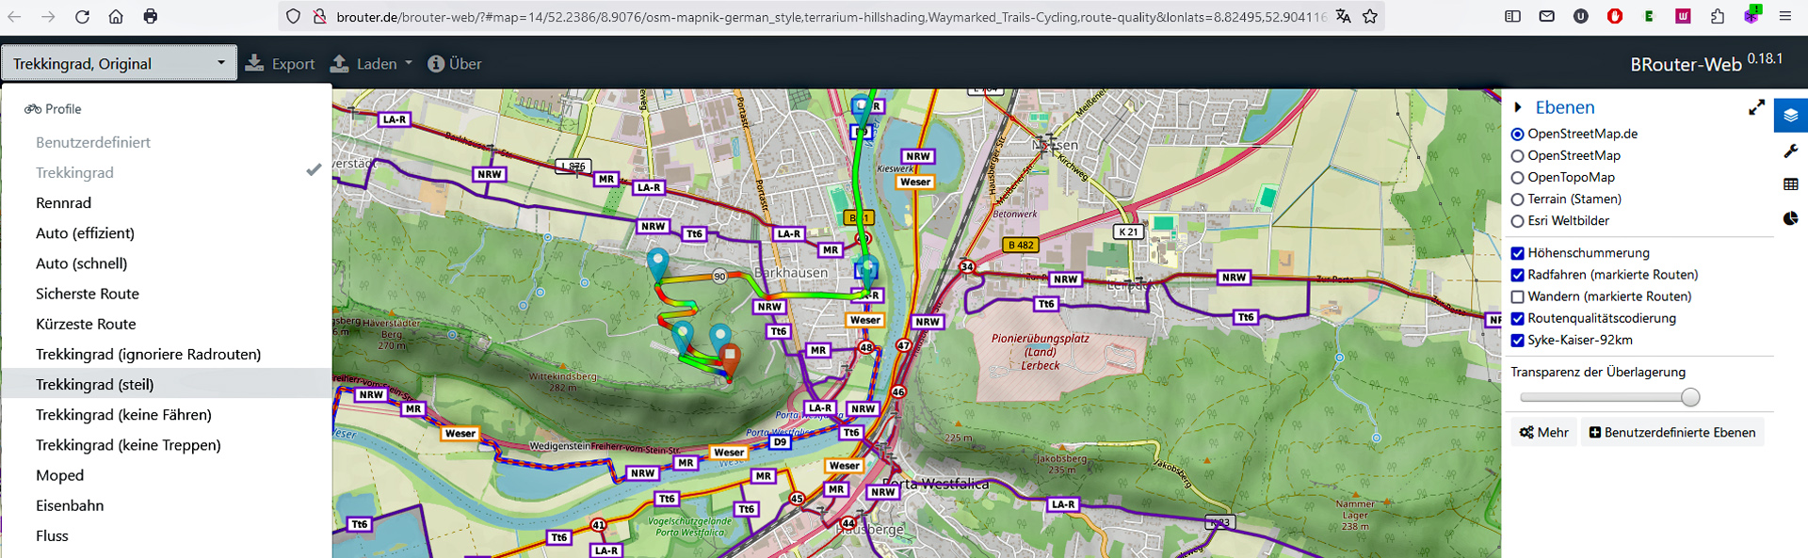Open the Trekkingrad, Original profile dropdown
1808x558 pixels.
[x=119, y=63]
